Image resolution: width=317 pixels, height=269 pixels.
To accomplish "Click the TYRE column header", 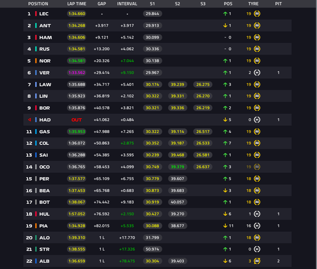I will (253, 4).
